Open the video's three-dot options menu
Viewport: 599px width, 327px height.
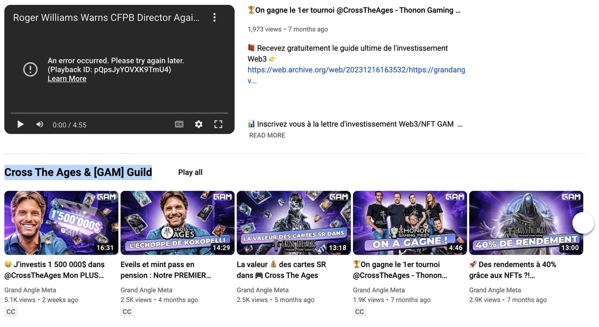coord(214,17)
